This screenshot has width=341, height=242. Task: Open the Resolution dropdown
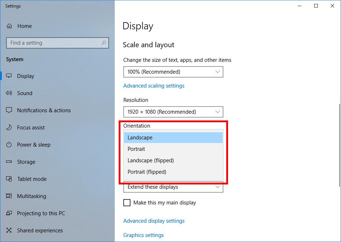pos(173,112)
